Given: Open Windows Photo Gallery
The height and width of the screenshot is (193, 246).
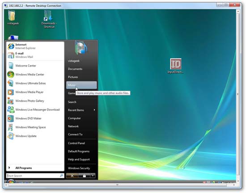Looking at the screenshot, I should (35, 101).
